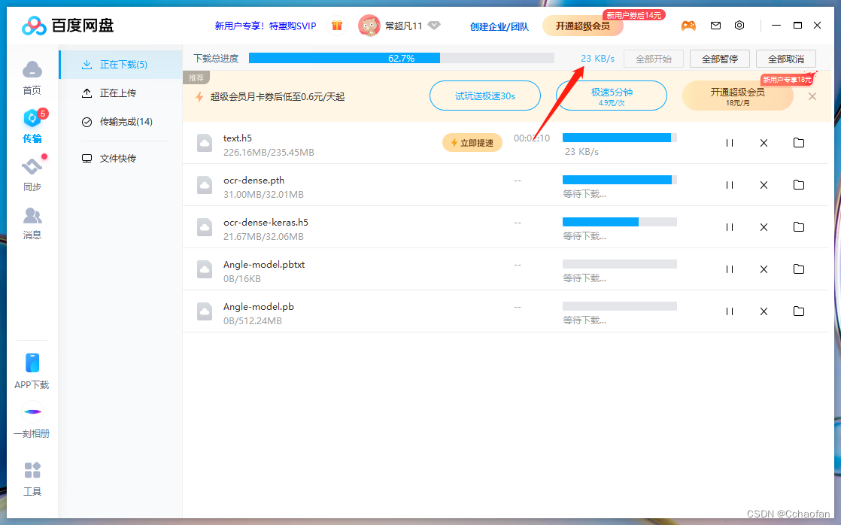Select the 文件快传 tab
841x525 pixels.
tap(120, 158)
